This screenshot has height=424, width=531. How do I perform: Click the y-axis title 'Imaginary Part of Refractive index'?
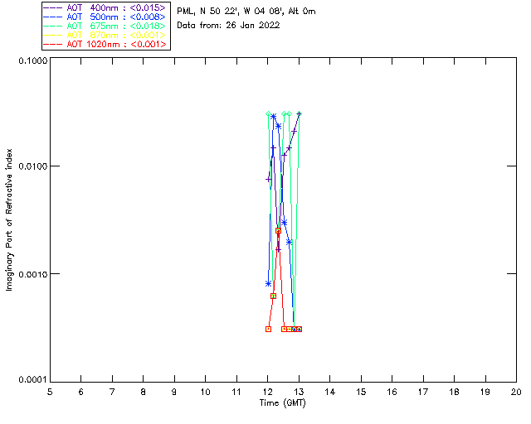[x=9, y=219]
